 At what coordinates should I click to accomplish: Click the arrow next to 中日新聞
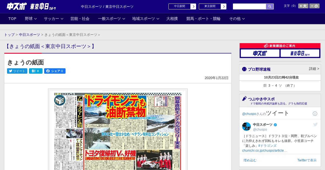pyautogui.click(x=193, y=6)
